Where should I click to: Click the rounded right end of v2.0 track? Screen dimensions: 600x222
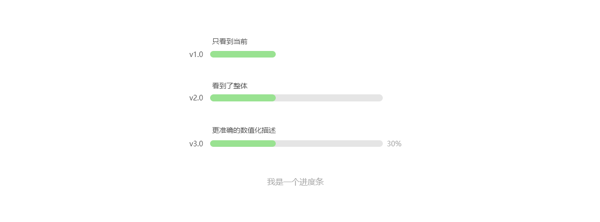[380, 98]
